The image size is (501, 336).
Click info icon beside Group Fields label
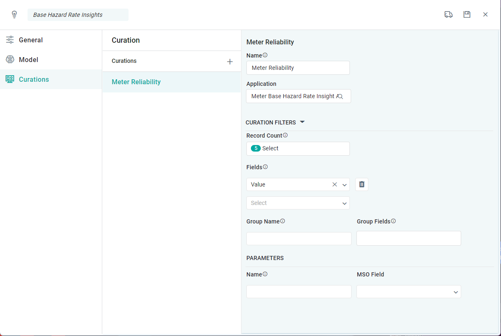click(393, 221)
